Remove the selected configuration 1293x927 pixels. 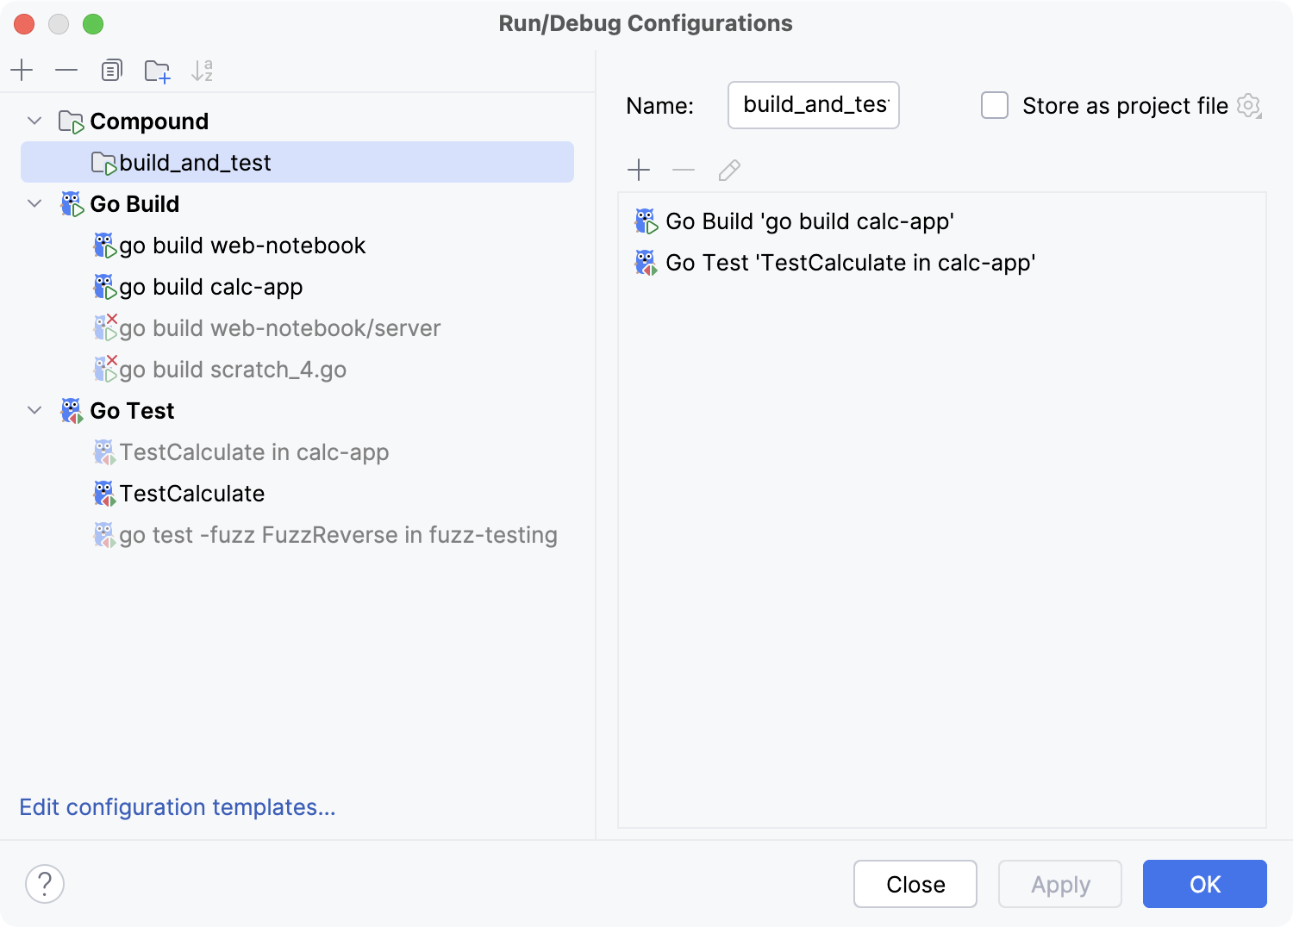(x=66, y=71)
